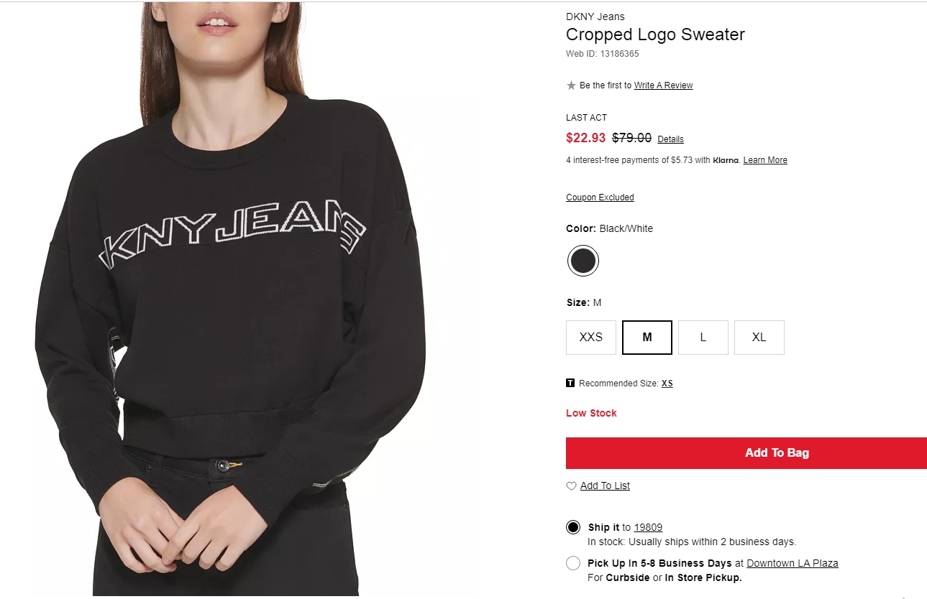The image size is (927, 599).
Task: Open the Write A Review link
Action: (663, 85)
